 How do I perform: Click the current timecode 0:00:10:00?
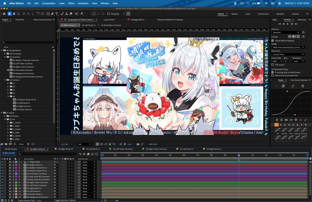coord(9,153)
